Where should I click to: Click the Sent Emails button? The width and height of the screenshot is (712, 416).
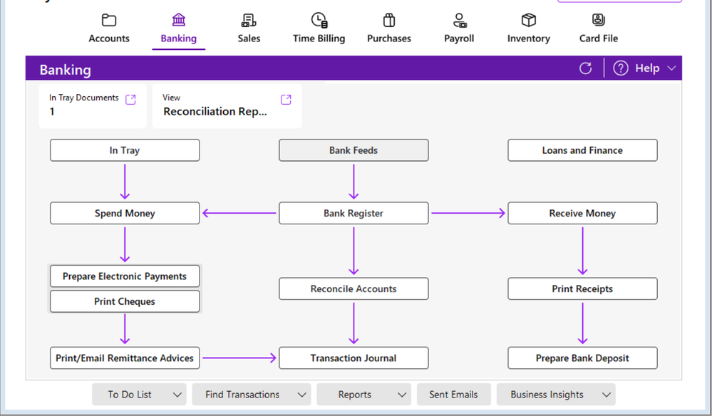[453, 395]
